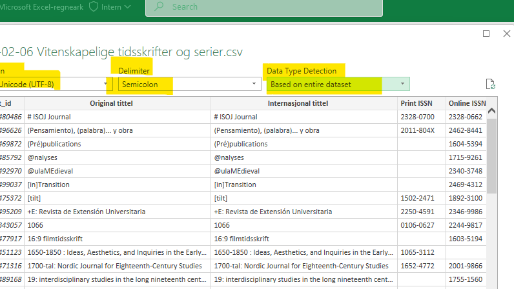Maximize the import dialog
Screen dimensions: 514x289
(x=486, y=34)
